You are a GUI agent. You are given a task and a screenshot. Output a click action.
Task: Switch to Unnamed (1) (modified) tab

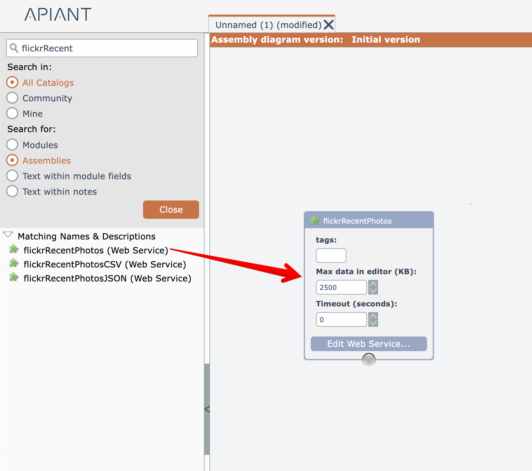(268, 25)
